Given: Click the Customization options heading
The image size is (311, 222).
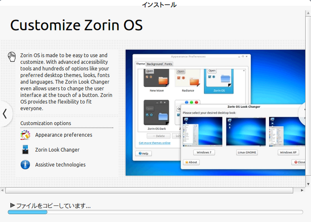Looking at the screenshot, I should point(46,123).
